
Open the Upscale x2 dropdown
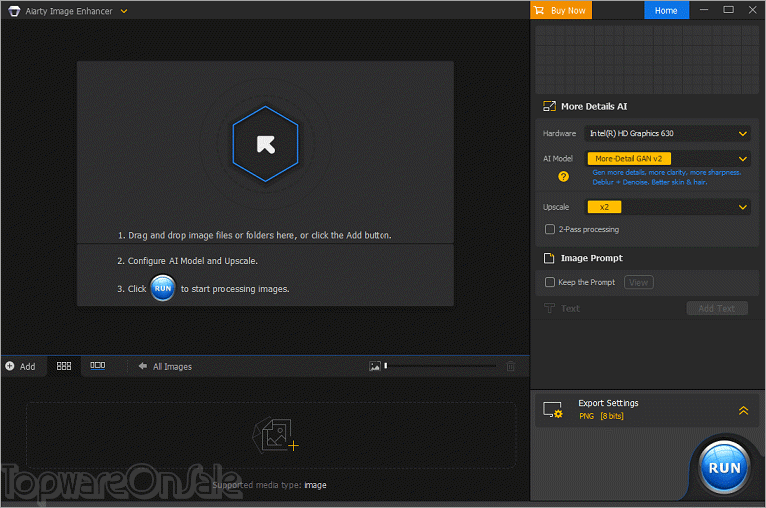[668, 207]
